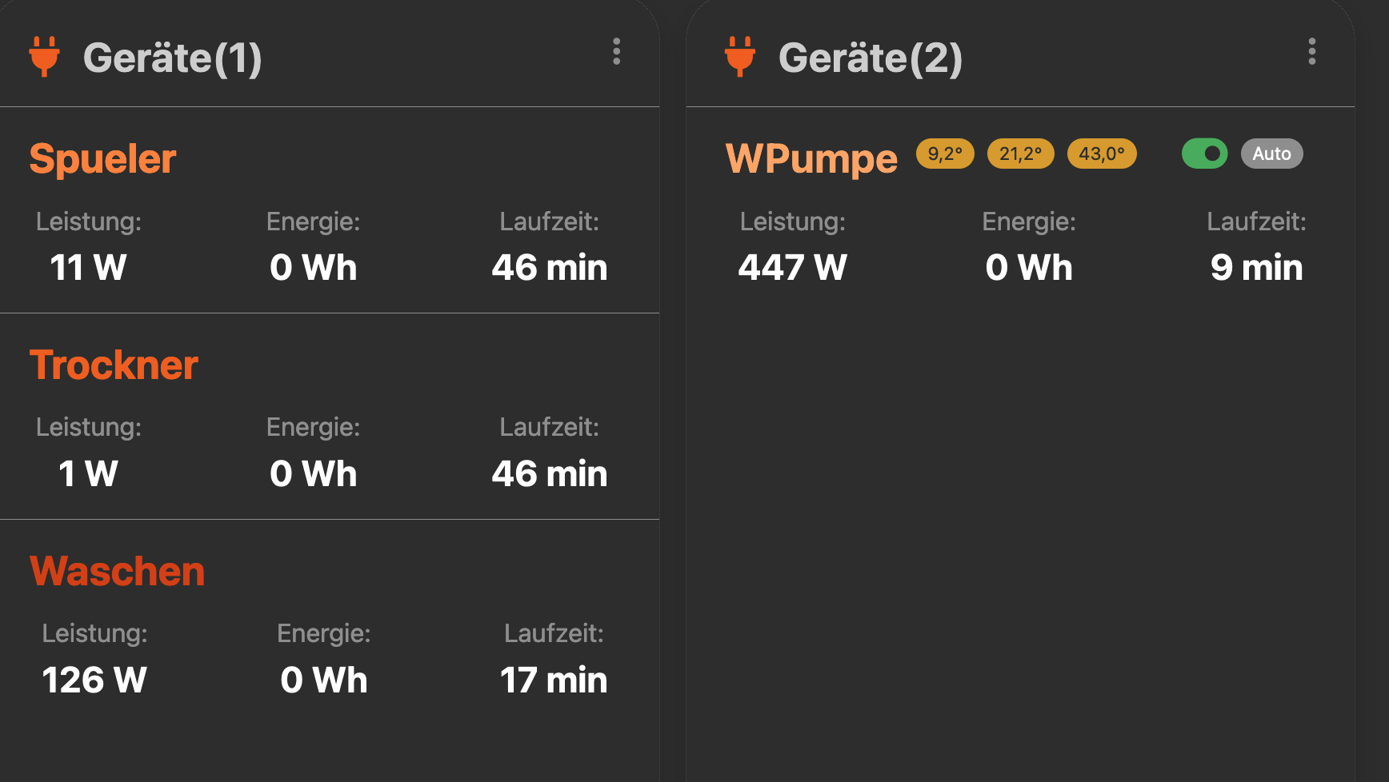Click Trockner power value 1 W
The height and width of the screenshot is (782, 1389).
(x=88, y=473)
